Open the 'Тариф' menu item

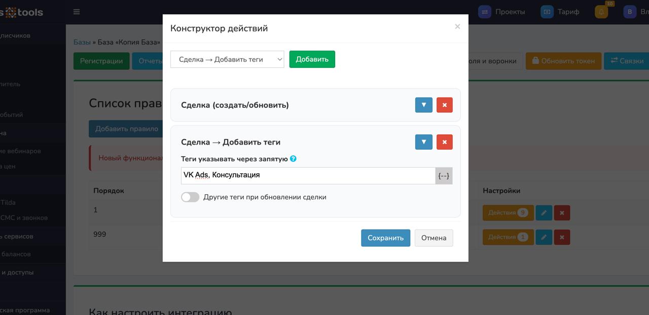coord(560,12)
